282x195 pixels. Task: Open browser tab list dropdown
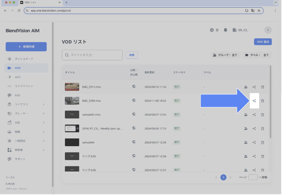coord(276,2)
